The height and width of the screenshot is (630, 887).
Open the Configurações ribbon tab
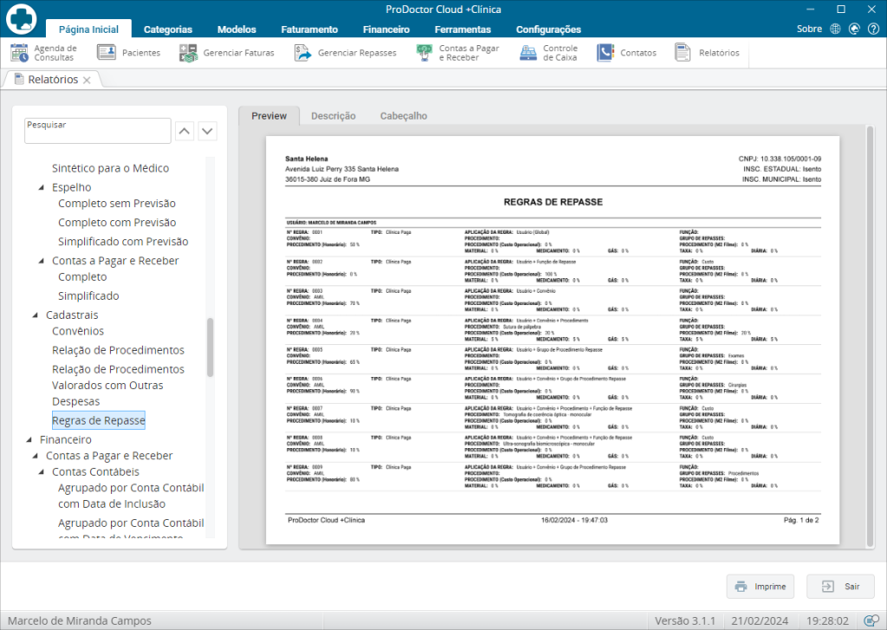coord(548,29)
